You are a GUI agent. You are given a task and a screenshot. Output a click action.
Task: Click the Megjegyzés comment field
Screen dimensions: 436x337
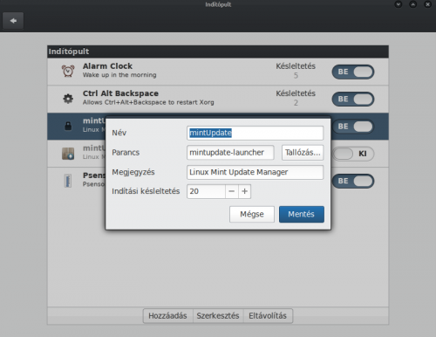255,172
